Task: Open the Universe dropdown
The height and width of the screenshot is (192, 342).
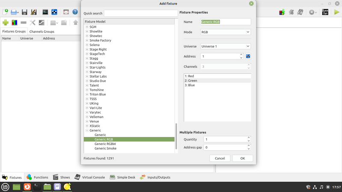Action: click(226, 47)
